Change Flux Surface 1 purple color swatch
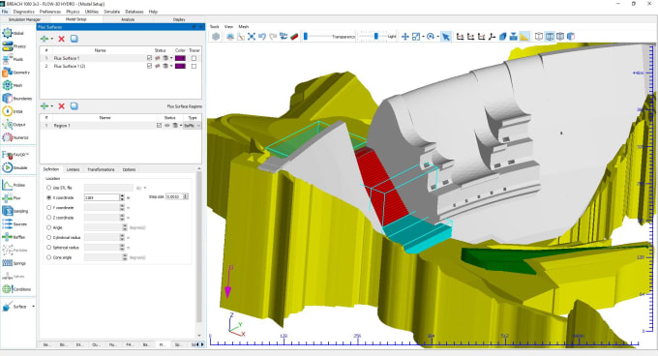Image resolution: width=658 pixels, height=356 pixels. pyautogui.click(x=180, y=58)
